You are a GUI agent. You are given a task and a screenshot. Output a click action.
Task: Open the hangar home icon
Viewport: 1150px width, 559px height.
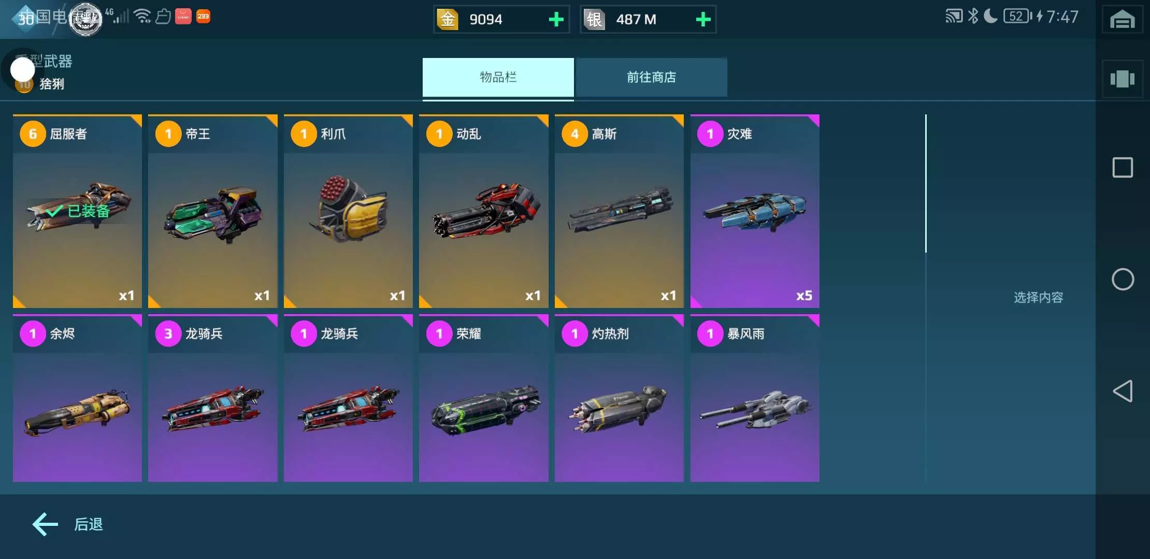pyautogui.click(x=1122, y=20)
